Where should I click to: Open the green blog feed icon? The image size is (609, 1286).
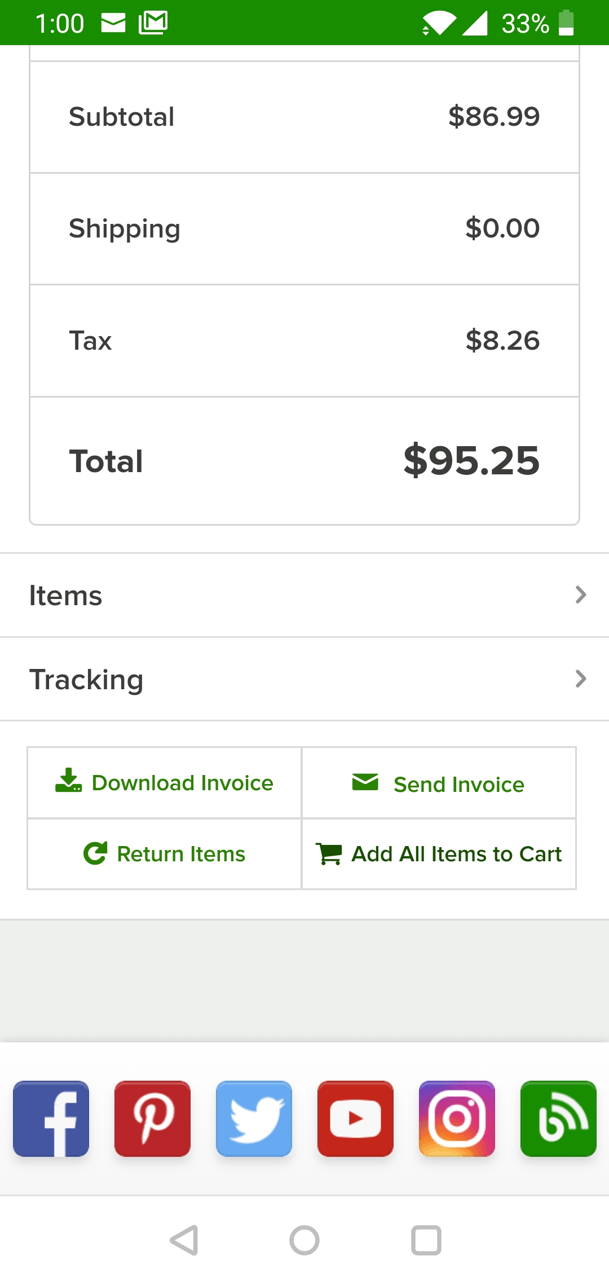pos(558,1118)
